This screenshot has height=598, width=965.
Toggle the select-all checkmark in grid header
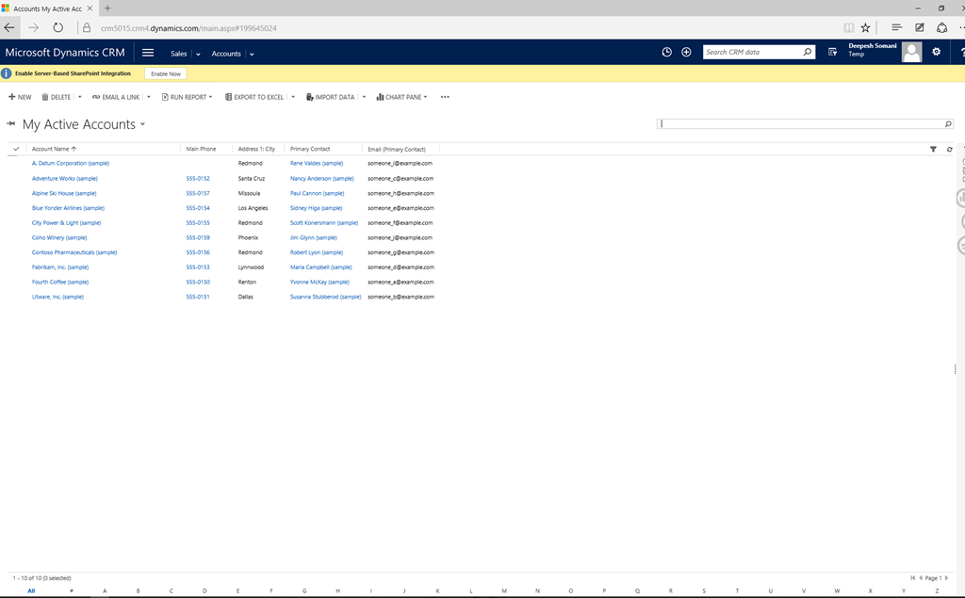click(x=16, y=149)
